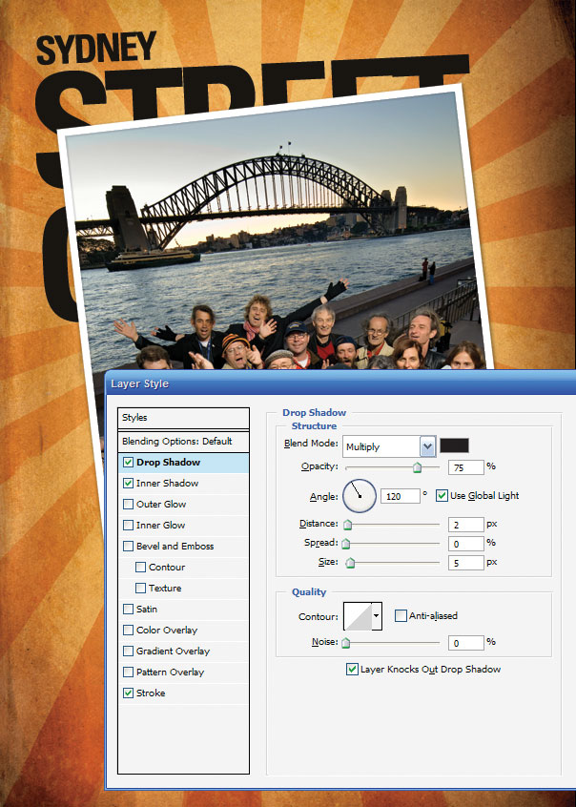Click the shadow color swatch
This screenshot has height=807, width=576.
coord(455,445)
